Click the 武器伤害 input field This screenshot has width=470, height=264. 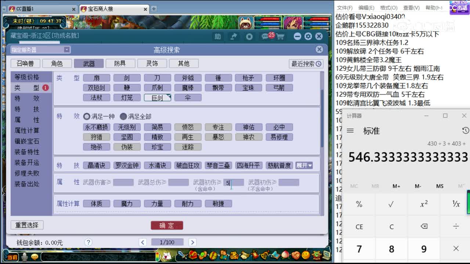(x=123, y=182)
